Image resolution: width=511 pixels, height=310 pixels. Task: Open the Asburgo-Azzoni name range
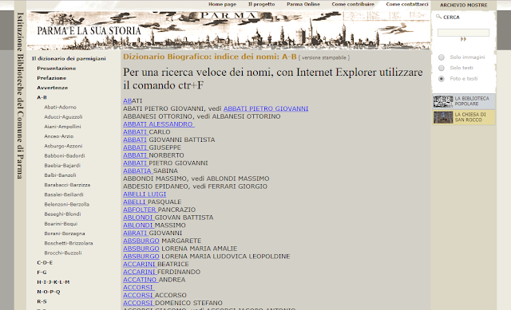(63, 146)
